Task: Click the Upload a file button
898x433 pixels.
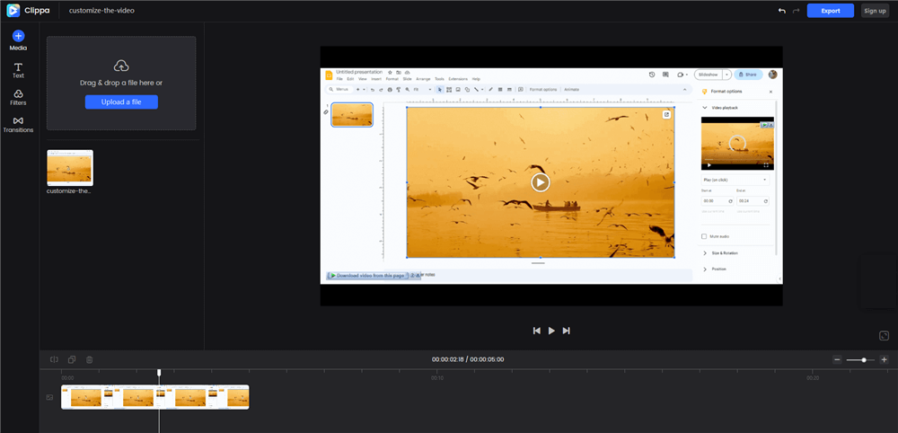Action: [121, 102]
